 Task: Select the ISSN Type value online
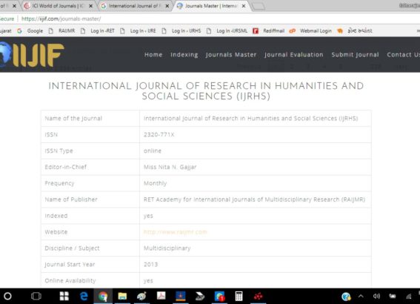tap(153, 151)
